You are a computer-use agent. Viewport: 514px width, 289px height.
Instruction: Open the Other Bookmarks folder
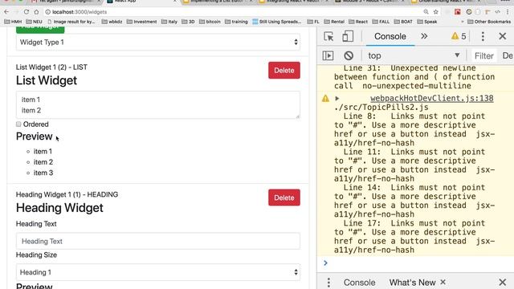(489, 22)
